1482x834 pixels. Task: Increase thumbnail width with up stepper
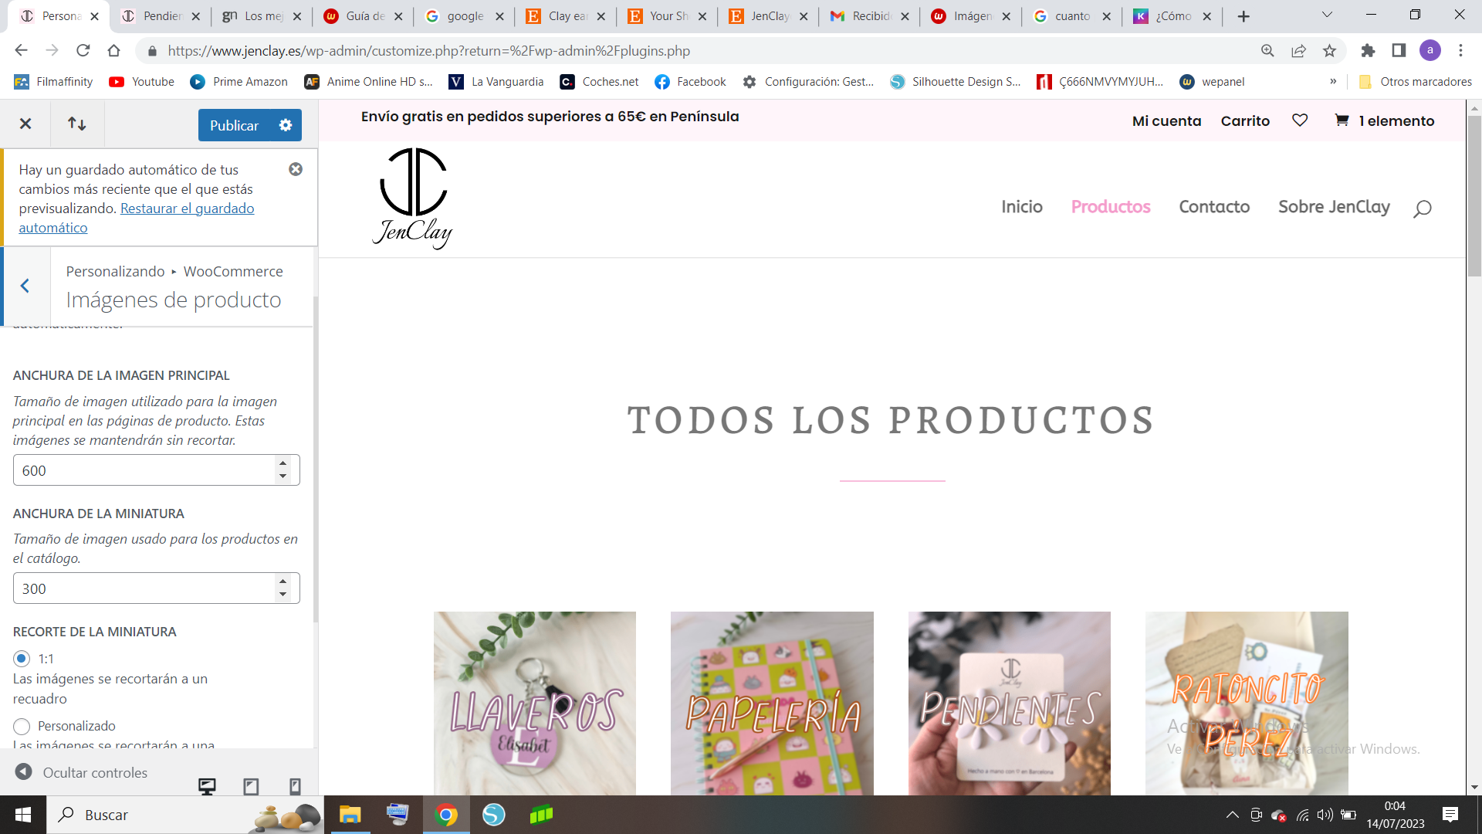pos(283,581)
